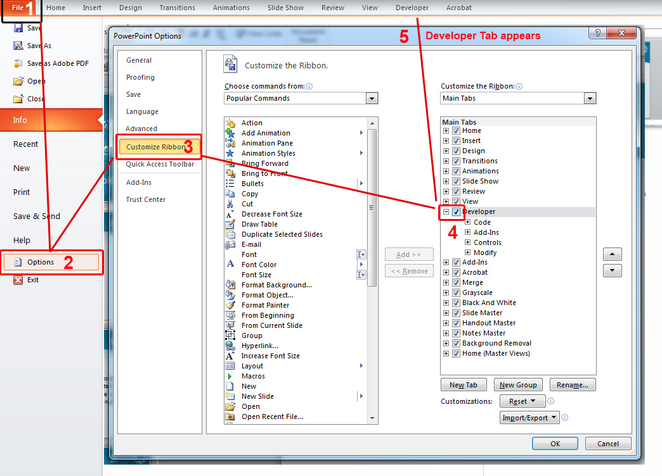
Task: Click the Hyperlink globe icon
Action: click(x=230, y=346)
